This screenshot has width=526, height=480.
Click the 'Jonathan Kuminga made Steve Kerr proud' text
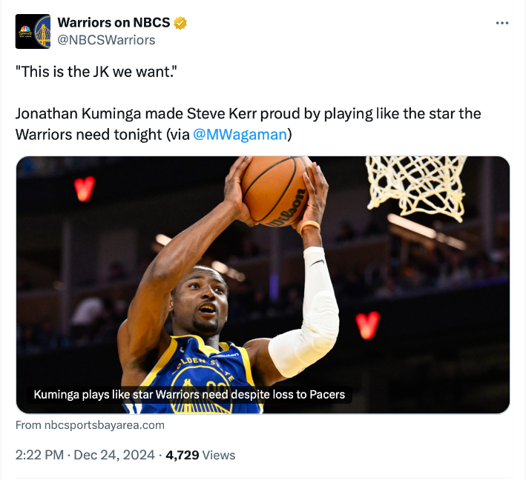(148, 114)
